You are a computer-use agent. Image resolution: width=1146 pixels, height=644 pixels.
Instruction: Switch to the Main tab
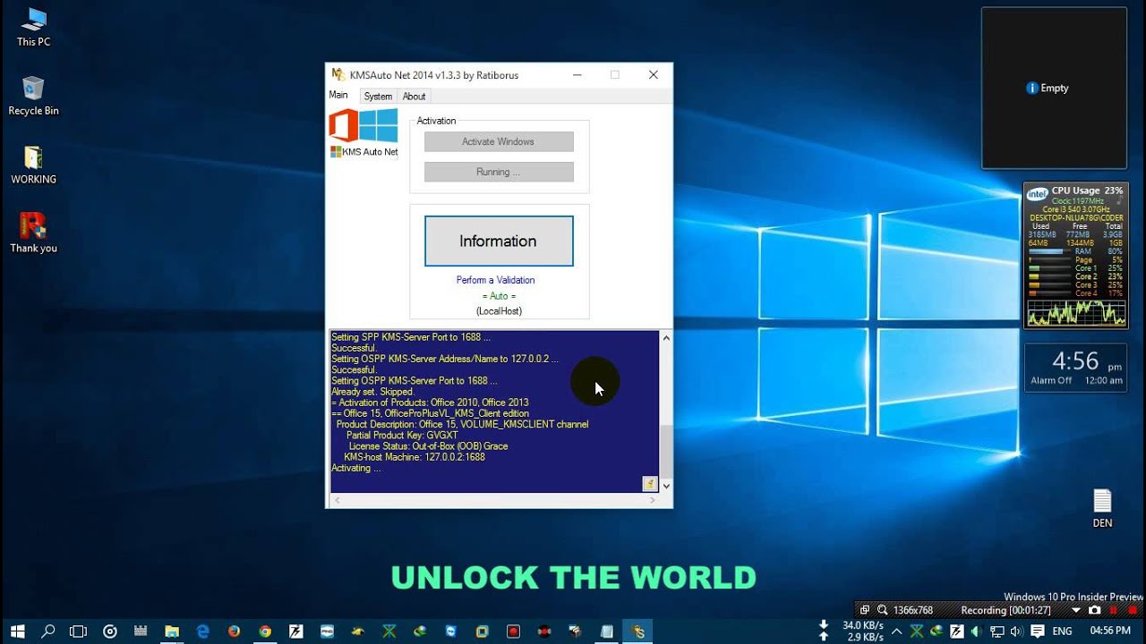click(x=338, y=96)
